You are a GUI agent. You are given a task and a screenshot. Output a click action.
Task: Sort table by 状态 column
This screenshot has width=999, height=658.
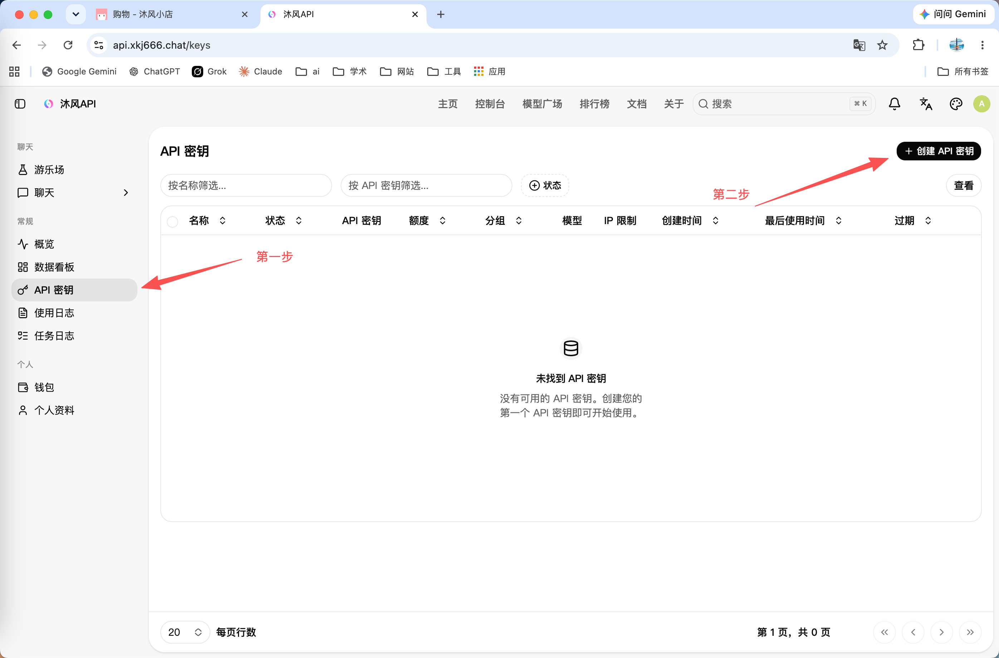(283, 221)
